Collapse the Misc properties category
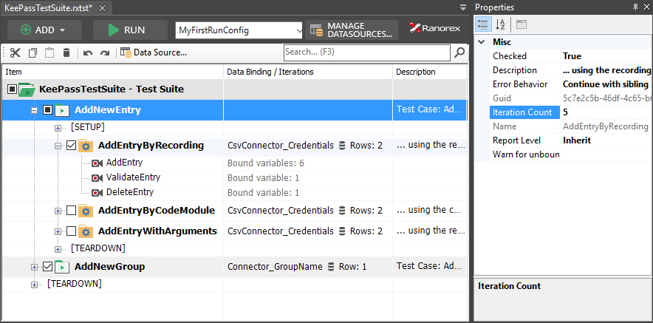The image size is (653, 323). (x=482, y=42)
